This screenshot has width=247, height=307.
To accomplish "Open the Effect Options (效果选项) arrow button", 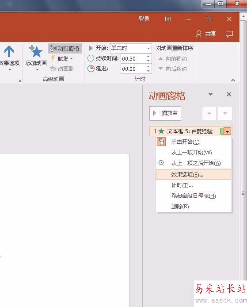I will tap(9, 58).
